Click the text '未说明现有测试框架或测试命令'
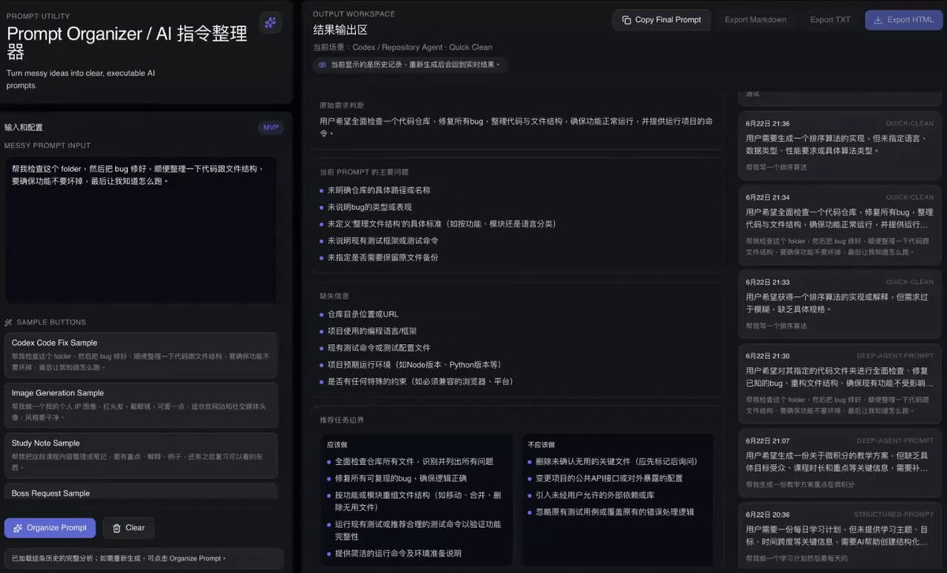947x573 pixels. 383,241
